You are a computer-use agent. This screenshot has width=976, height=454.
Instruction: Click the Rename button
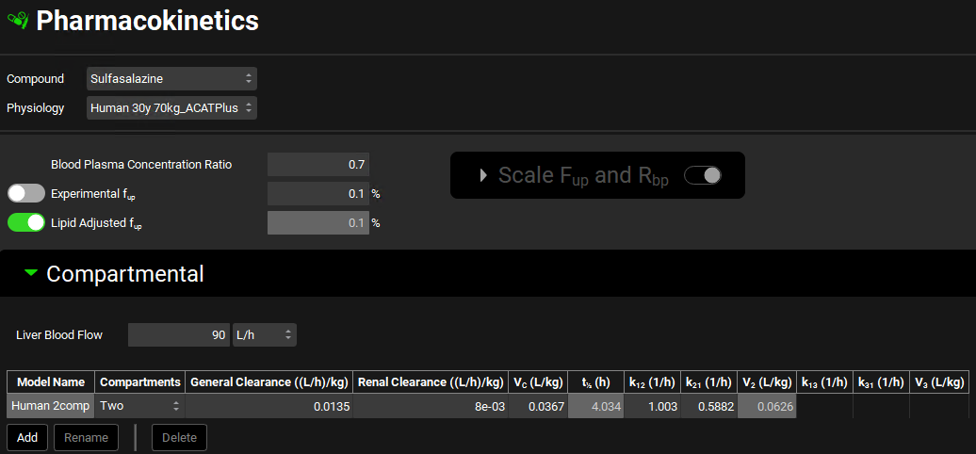point(86,438)
